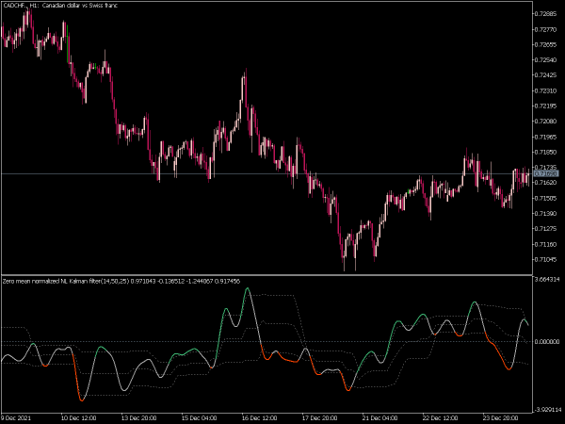The height and width of the screenshot is (424, 565).
Task: Click price level 0.72540 on the axis
Action: pos(546,60)
